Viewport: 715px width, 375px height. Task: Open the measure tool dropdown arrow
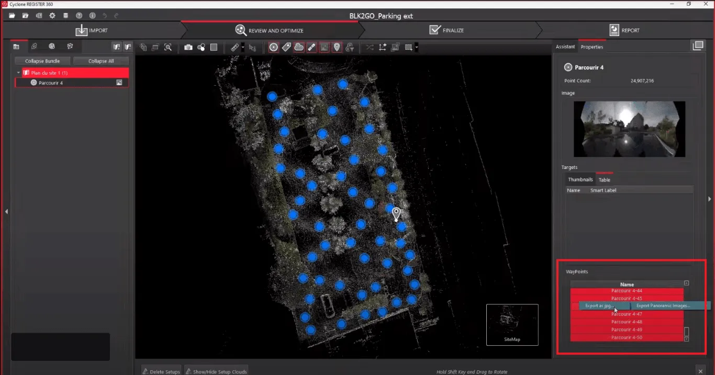(243, 48)
